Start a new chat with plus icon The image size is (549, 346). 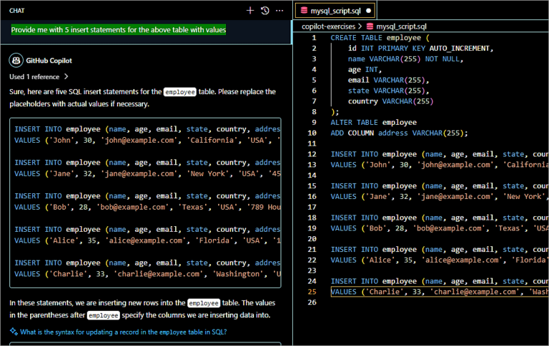click(249, 11)
